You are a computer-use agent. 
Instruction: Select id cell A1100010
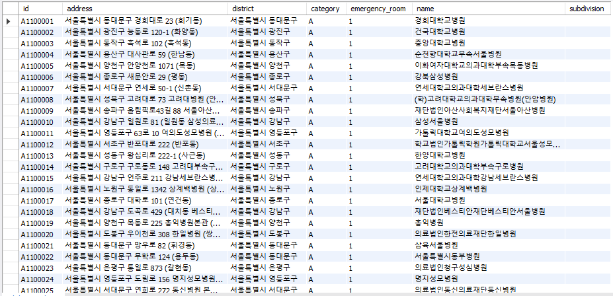(40, 122)
